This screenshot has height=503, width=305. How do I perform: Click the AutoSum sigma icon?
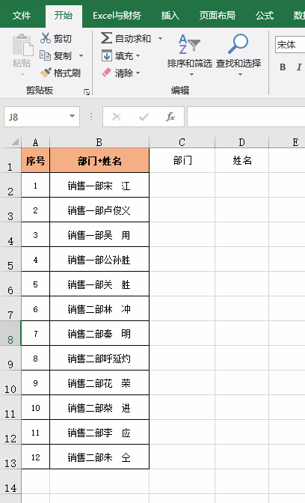[x=106, y=38]
